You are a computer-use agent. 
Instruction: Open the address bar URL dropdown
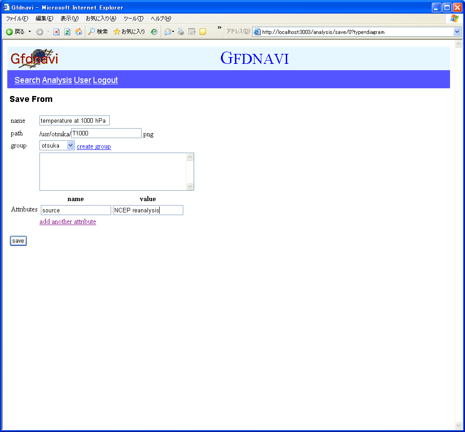pyautogui.click(x=457, y=32)
